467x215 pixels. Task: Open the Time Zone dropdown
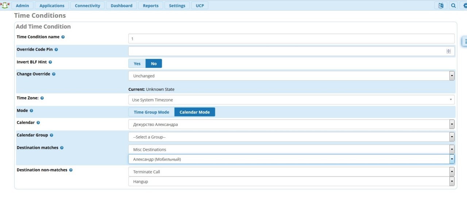[x=292, y=100]
